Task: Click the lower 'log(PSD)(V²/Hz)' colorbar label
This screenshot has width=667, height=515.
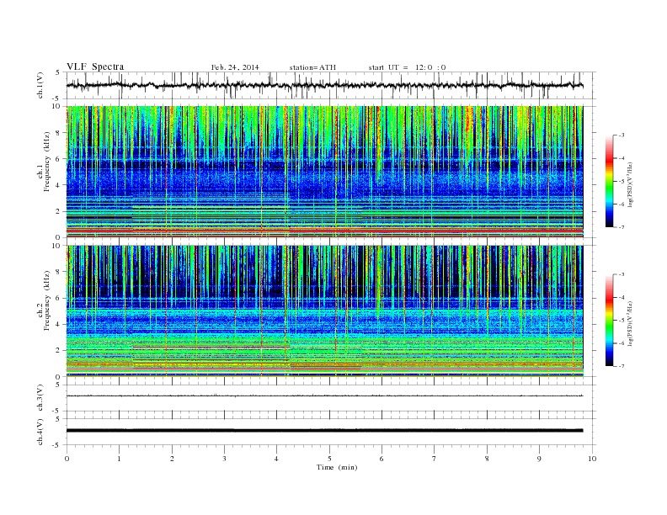Action: [x=631, y=323]
